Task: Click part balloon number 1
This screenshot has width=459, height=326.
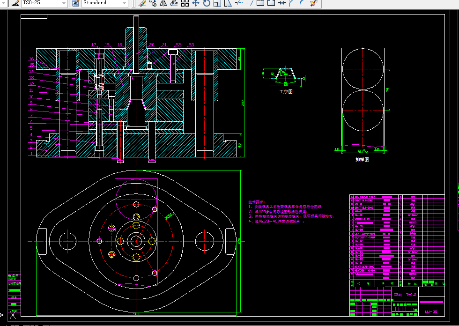Action: click(x=31, y=153)
